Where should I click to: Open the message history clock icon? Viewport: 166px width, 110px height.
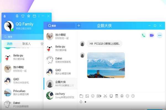click(133, 96)
